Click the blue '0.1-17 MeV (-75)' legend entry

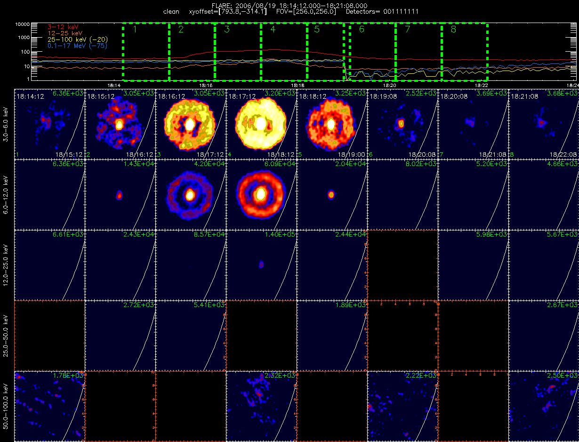78,46
